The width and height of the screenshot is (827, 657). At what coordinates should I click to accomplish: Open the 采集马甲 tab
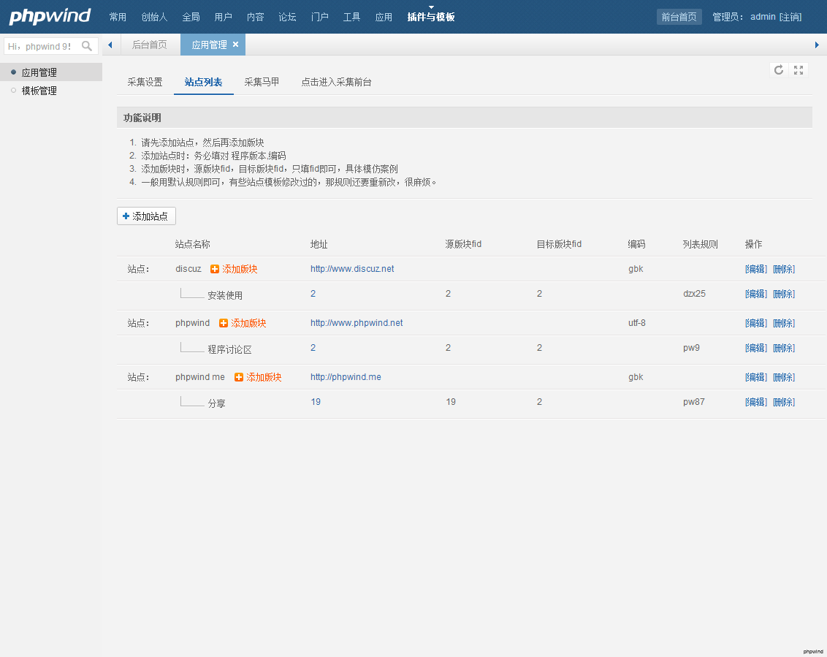262,82
